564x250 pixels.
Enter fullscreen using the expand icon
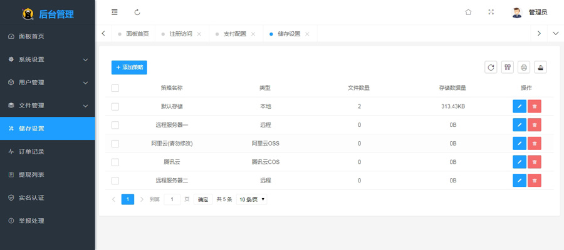(491, 12)
